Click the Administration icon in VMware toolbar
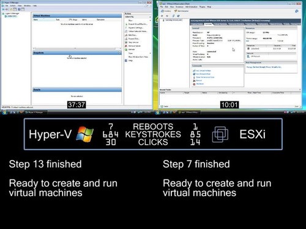This screenshot has width=306, height=229. [176, 11]
